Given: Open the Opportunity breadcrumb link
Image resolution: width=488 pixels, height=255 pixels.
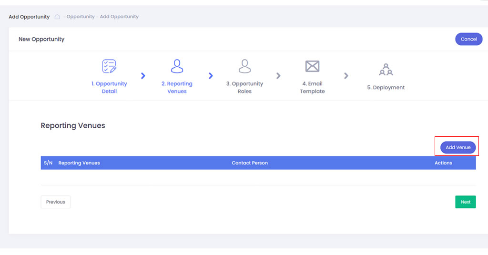Looking at the screenshot, I should point(81,17).
